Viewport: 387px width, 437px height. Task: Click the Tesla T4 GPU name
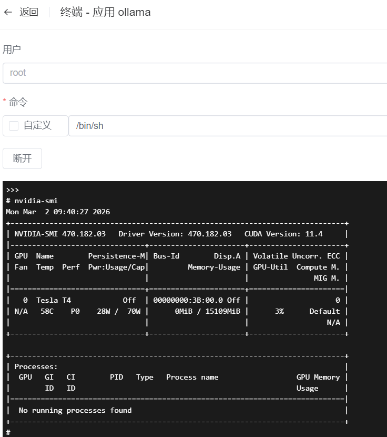click(x=53, y=300)
